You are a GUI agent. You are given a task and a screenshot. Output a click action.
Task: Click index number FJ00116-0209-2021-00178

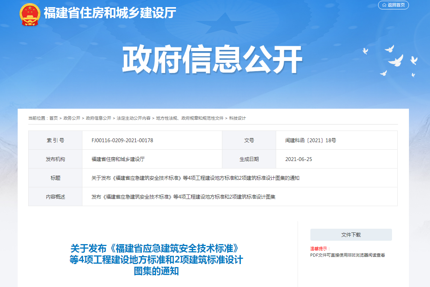(122, 140)
